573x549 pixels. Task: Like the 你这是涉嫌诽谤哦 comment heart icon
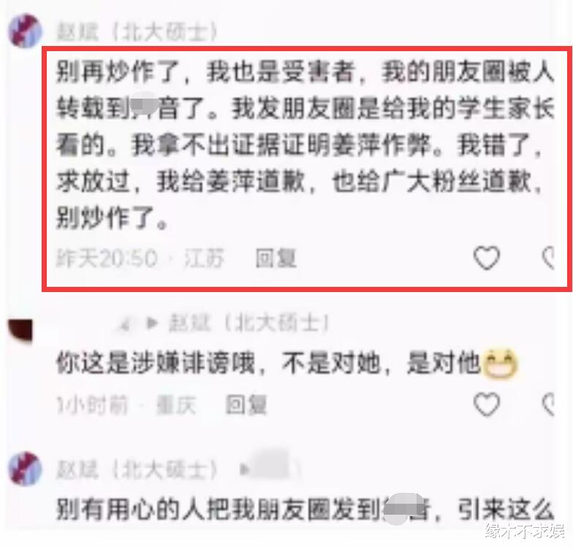[x=487, y=404]
